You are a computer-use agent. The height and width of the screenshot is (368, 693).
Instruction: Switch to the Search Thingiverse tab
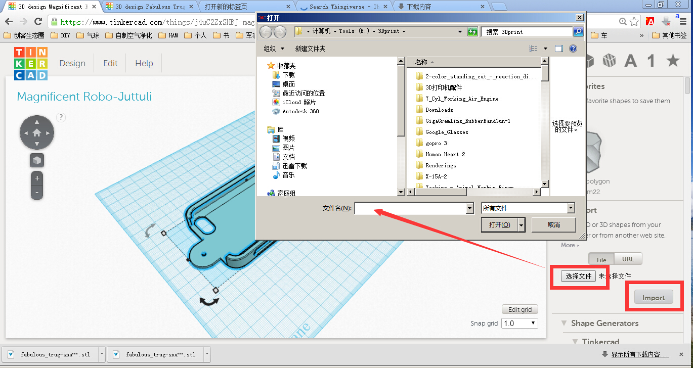(344, 7)
